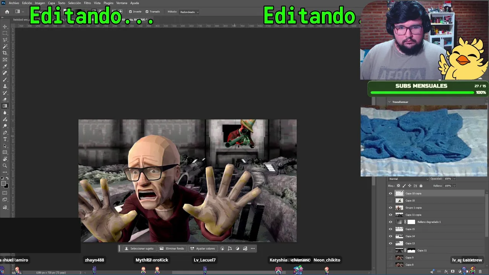Hide the Capa 13 layer
This screenshot has width=489, height=275.
coord(390,243)
